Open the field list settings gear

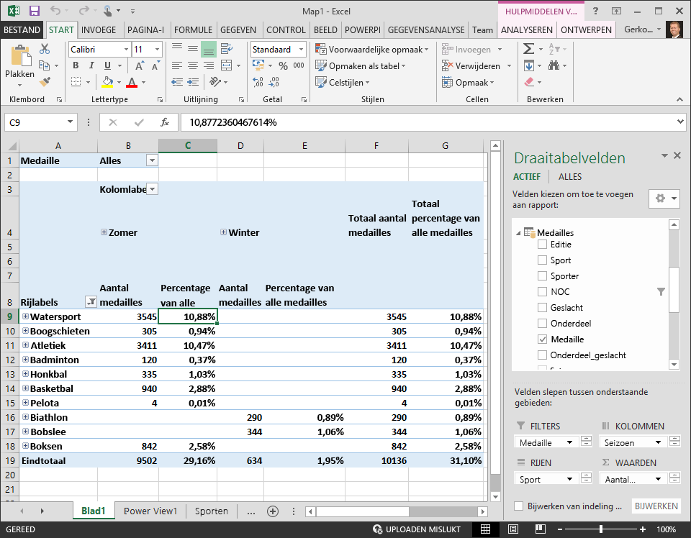tap(664, 199)
